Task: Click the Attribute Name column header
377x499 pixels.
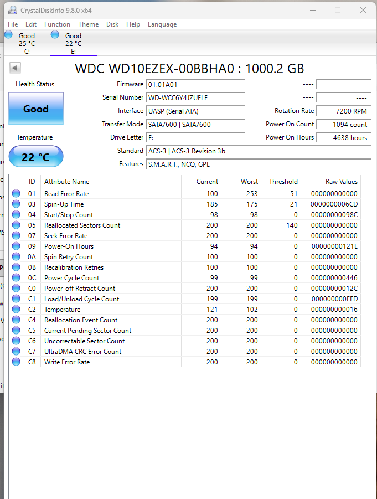Action: 111,182
